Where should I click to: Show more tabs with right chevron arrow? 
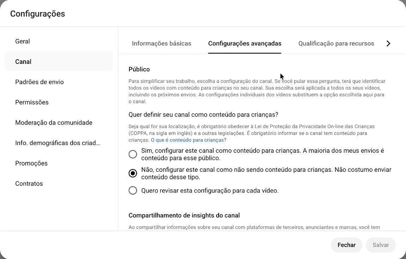pos(388,43)
